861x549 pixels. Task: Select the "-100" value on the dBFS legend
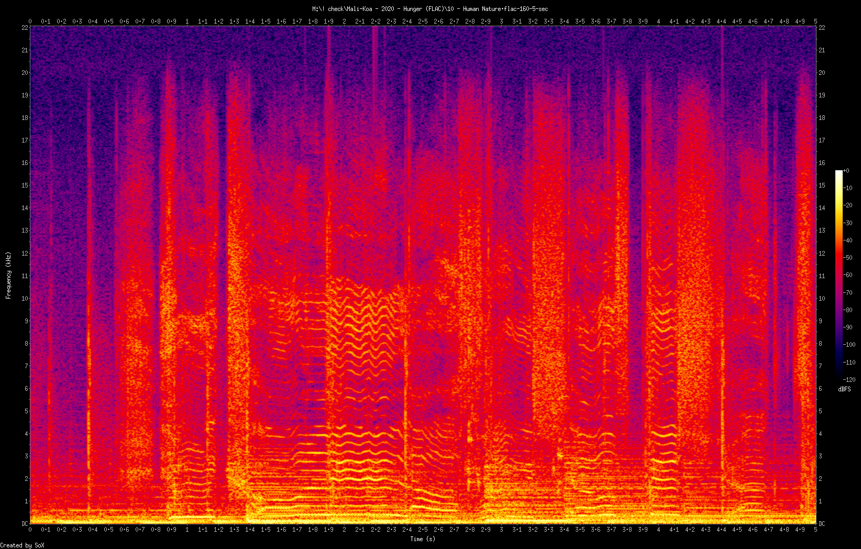849,345
